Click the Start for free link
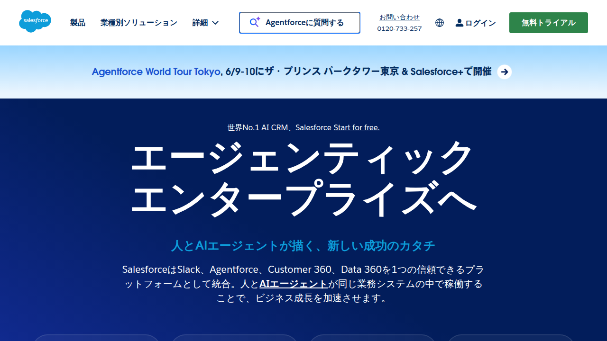607x341 pixels. pyautogui.click(x=357, y=127)
